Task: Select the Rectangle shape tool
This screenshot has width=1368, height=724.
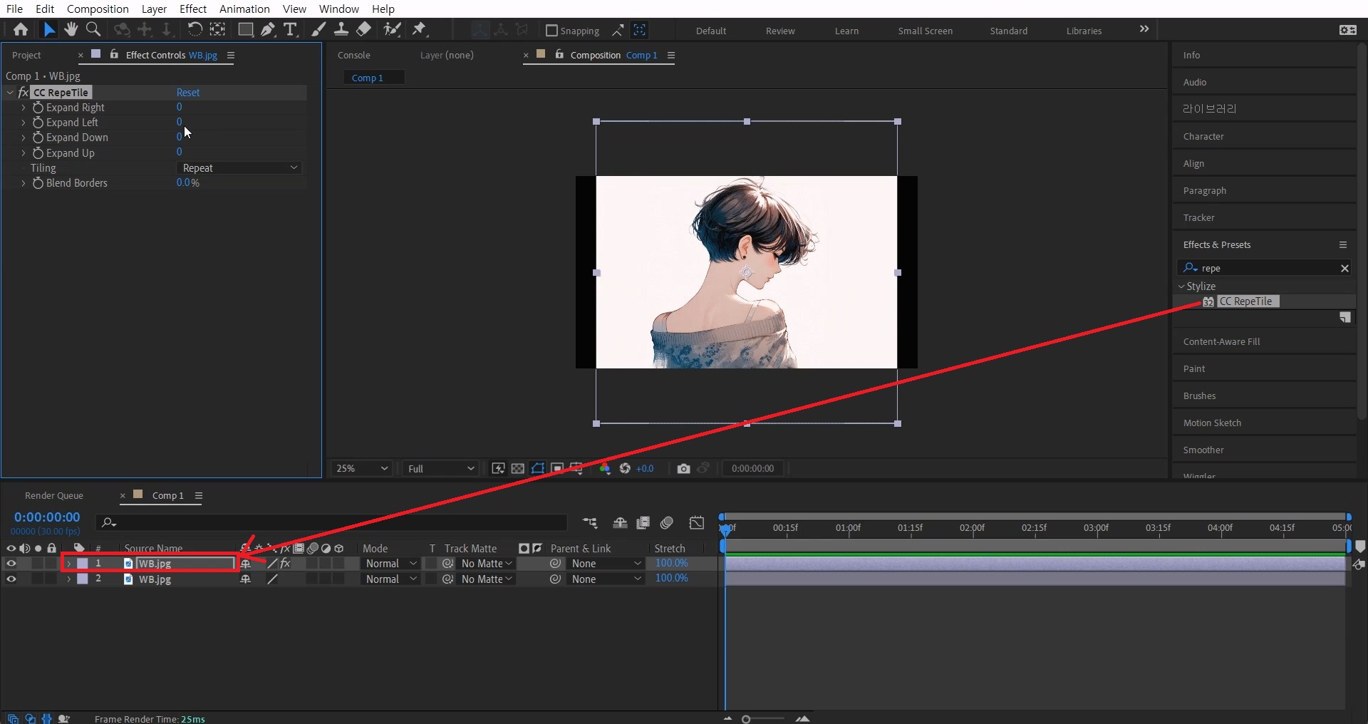Action: tap(245, 30)
